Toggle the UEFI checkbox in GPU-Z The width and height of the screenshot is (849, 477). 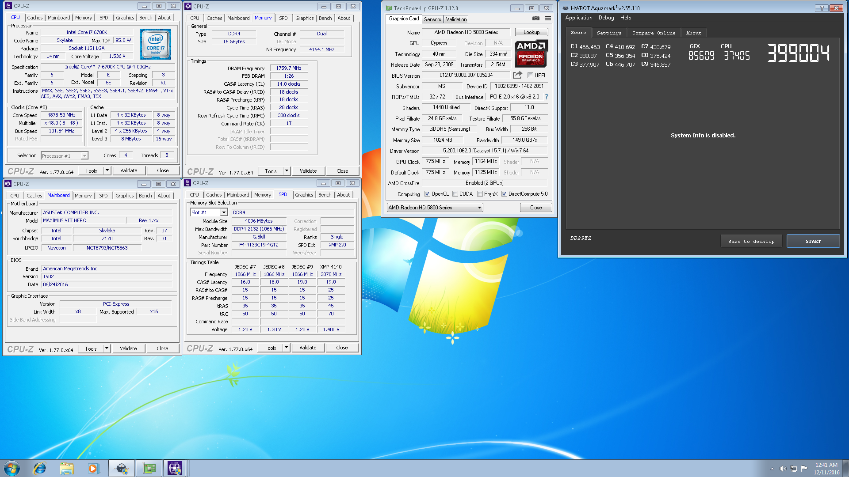click(530, 76)
